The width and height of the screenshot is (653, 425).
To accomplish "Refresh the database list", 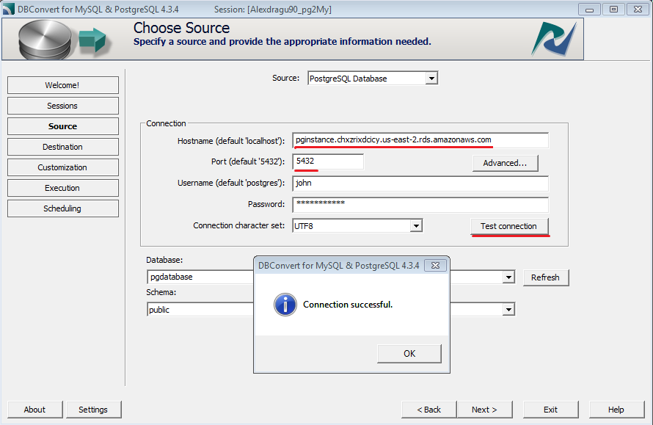I will pos(546,277).
